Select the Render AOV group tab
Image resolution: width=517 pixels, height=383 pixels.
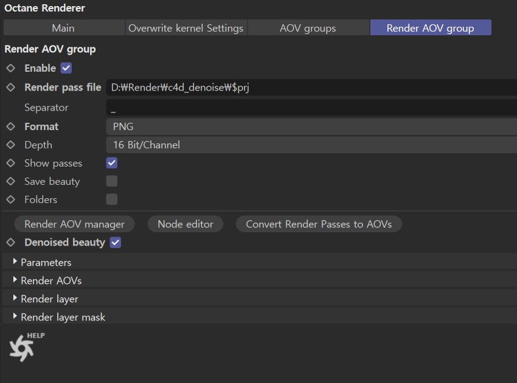(431, 28)
